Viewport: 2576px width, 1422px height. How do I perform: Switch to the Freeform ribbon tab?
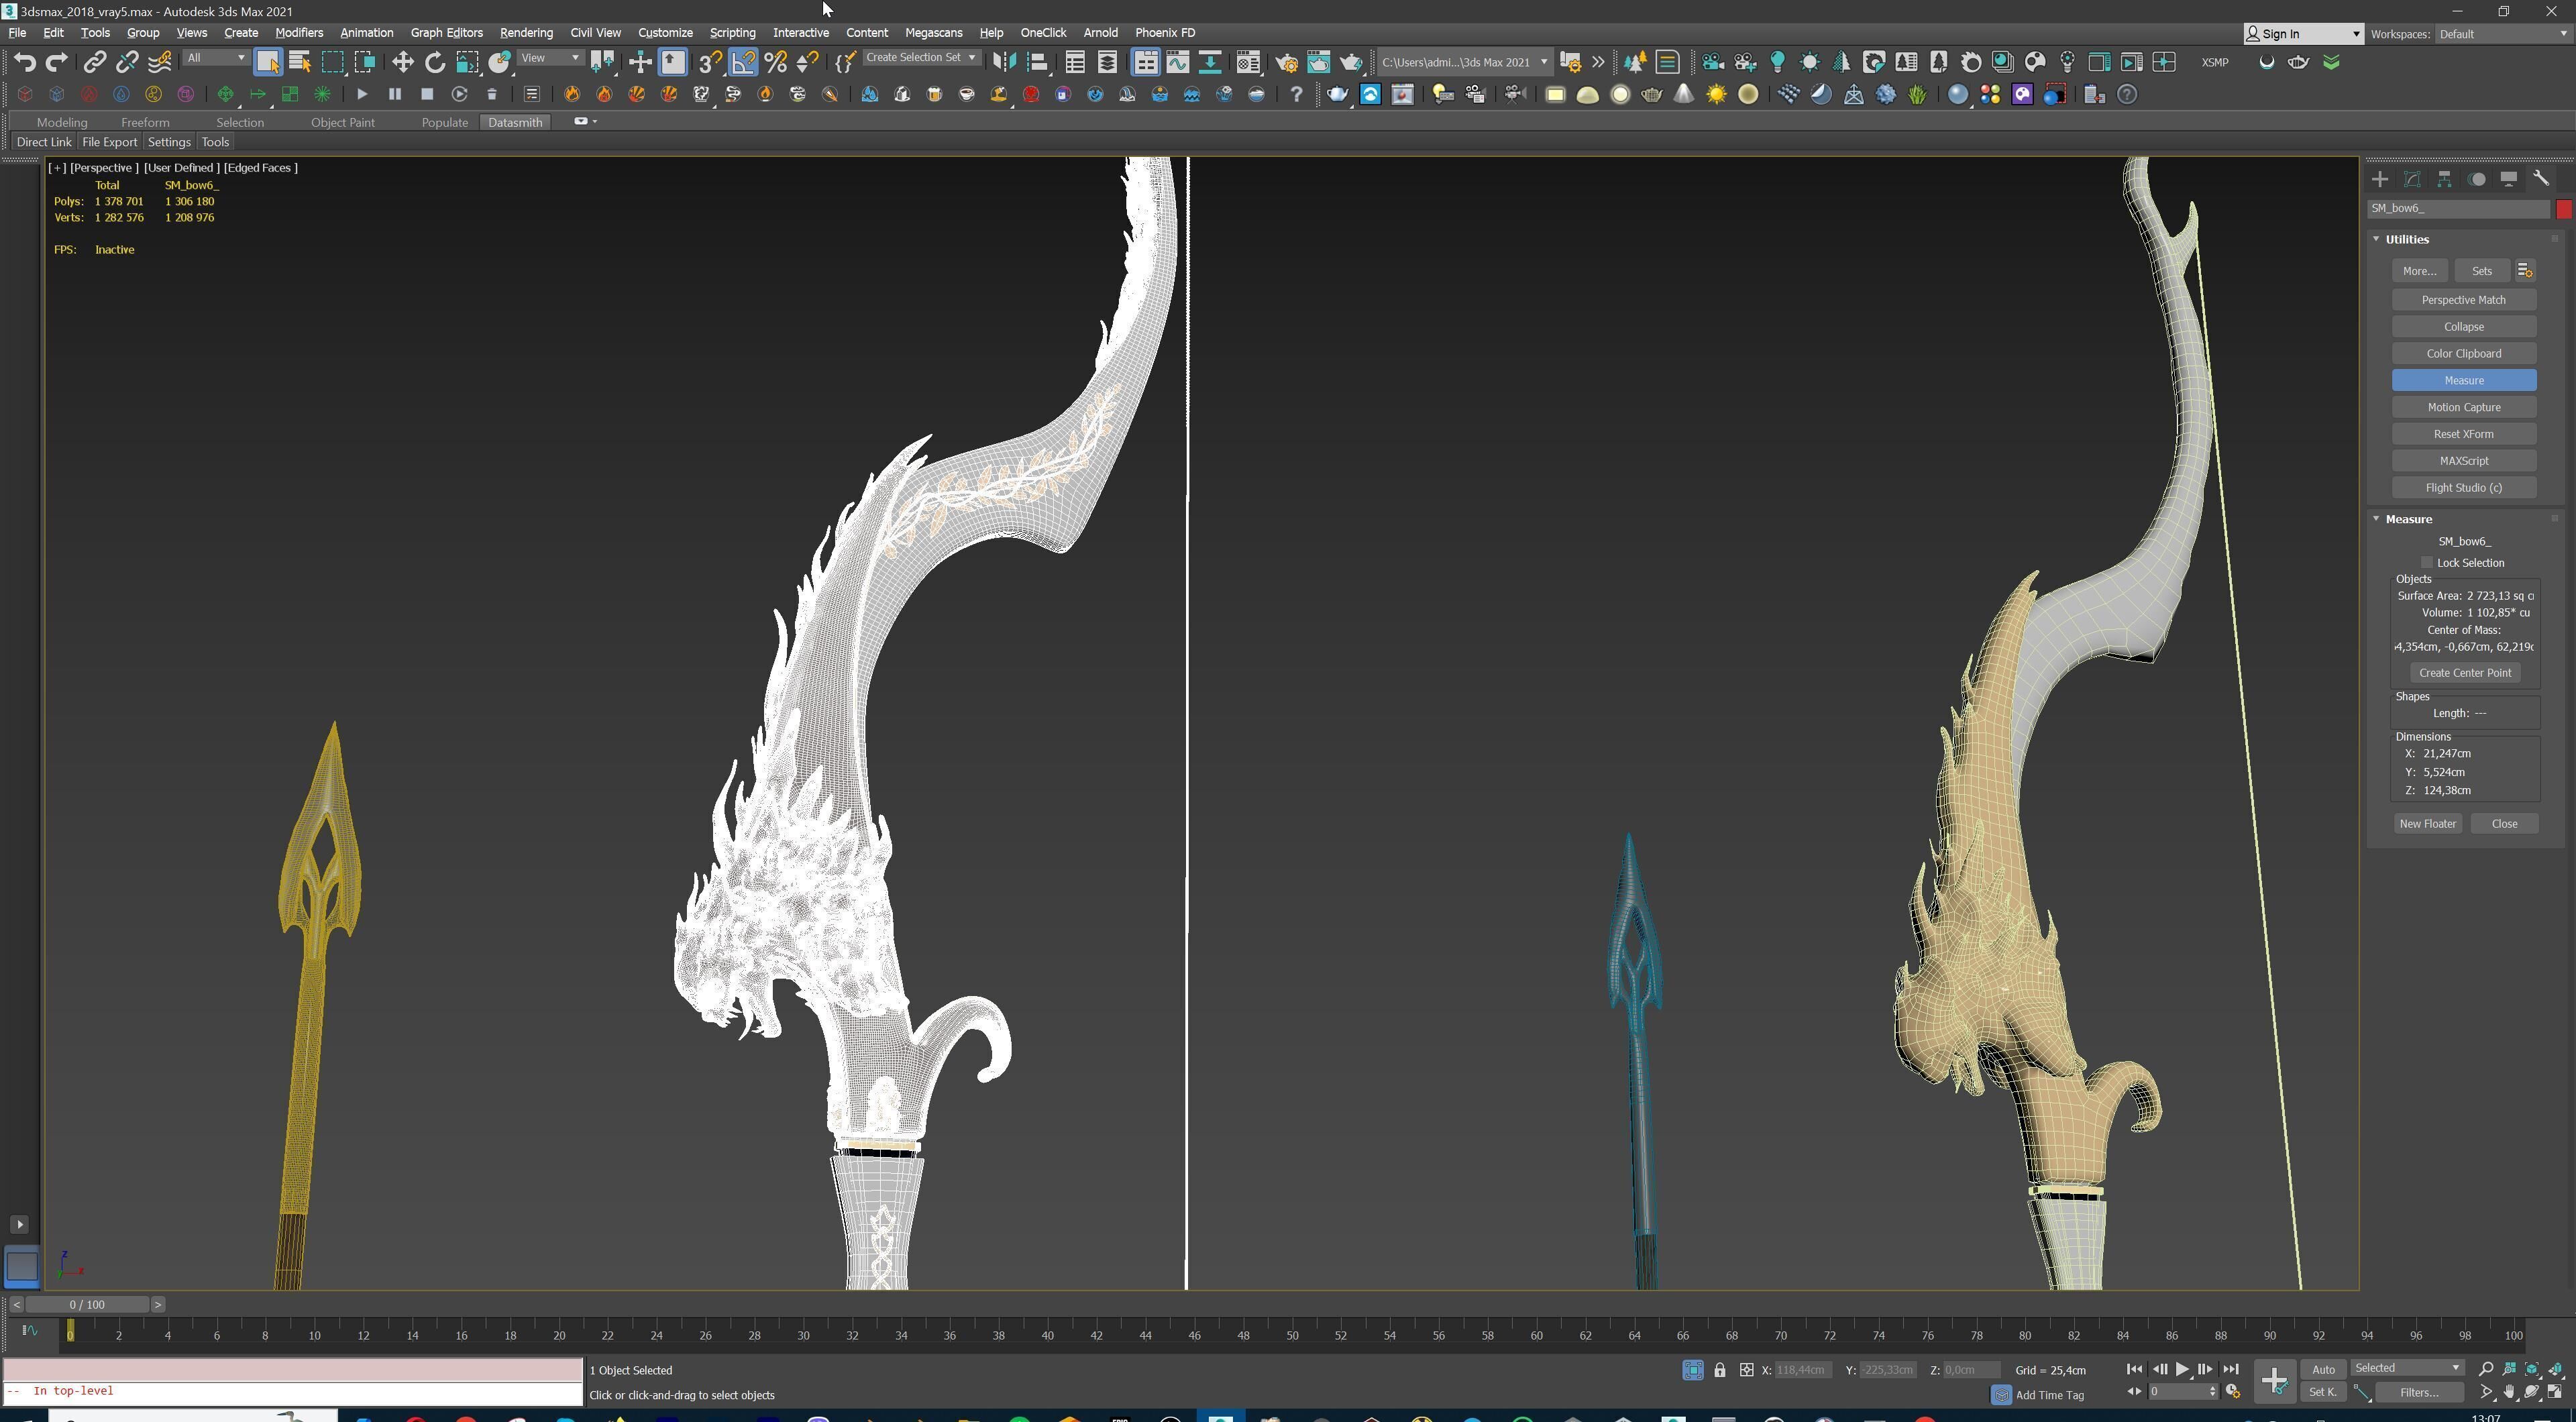tap(145, 122)
